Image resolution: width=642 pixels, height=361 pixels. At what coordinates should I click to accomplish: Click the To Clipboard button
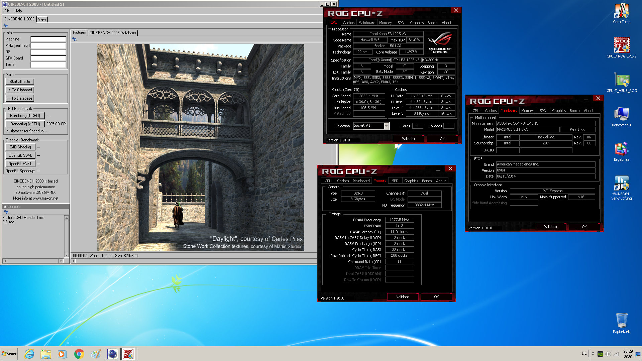coord(20,90)
